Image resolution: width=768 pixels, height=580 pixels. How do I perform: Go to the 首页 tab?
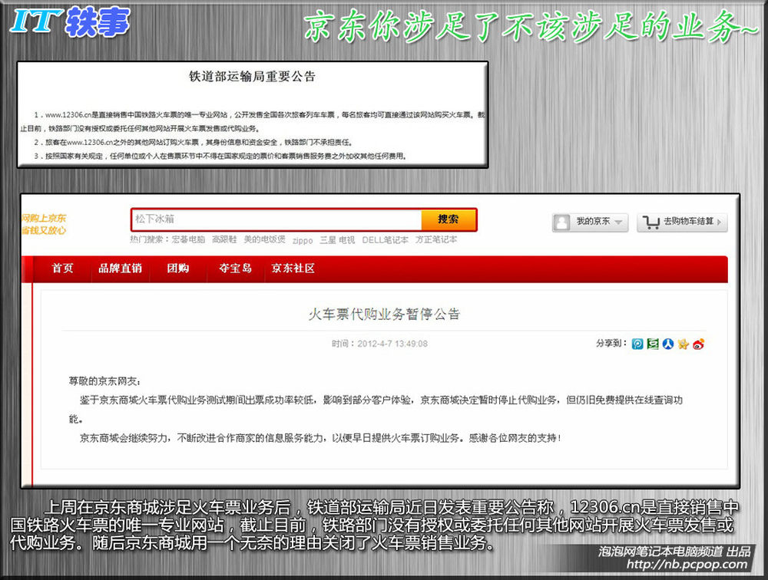click(62, 269)
